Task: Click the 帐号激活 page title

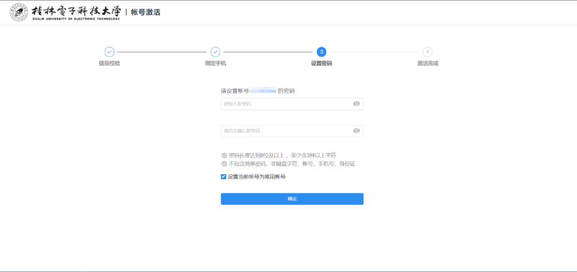Action: click(x=146, y=12)
